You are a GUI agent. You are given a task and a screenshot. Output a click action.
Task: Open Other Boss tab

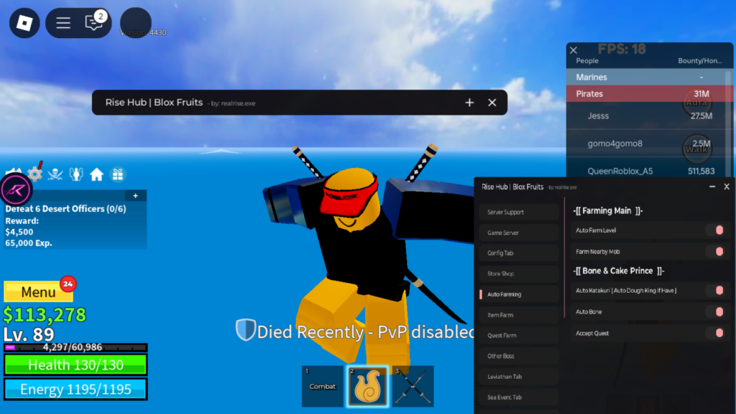click(519, 356)
